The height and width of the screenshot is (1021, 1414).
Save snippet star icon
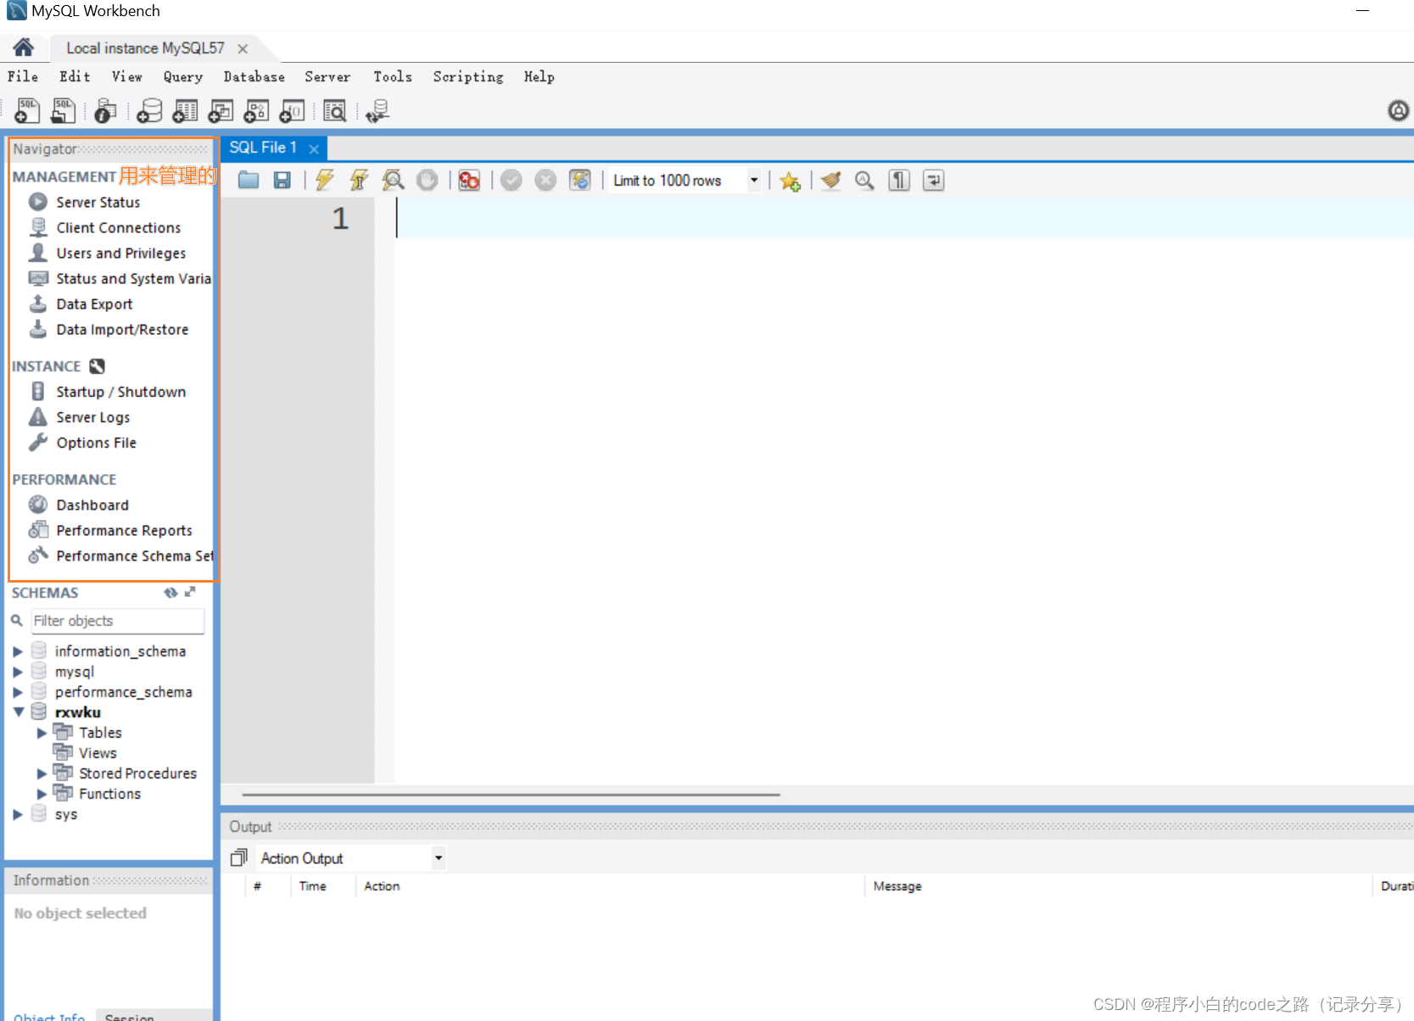[x=790, y=181]
